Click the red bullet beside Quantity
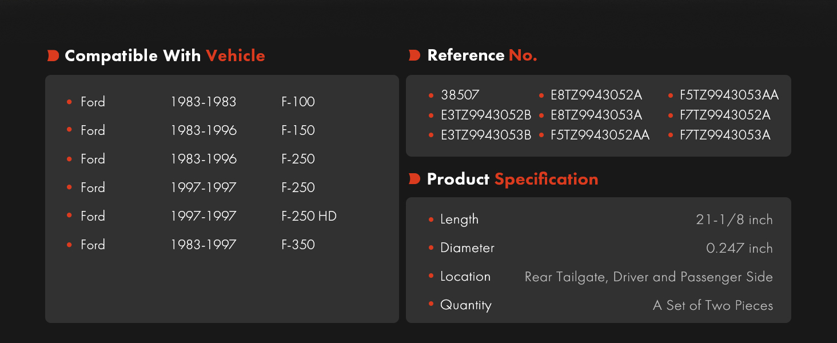This screenshot has height=343, width=837. [431, 305]
